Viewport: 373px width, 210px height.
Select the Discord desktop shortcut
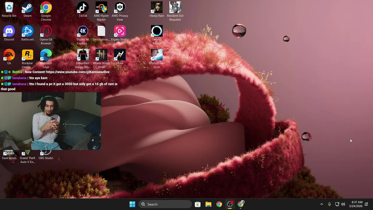[x=9, y=33]
